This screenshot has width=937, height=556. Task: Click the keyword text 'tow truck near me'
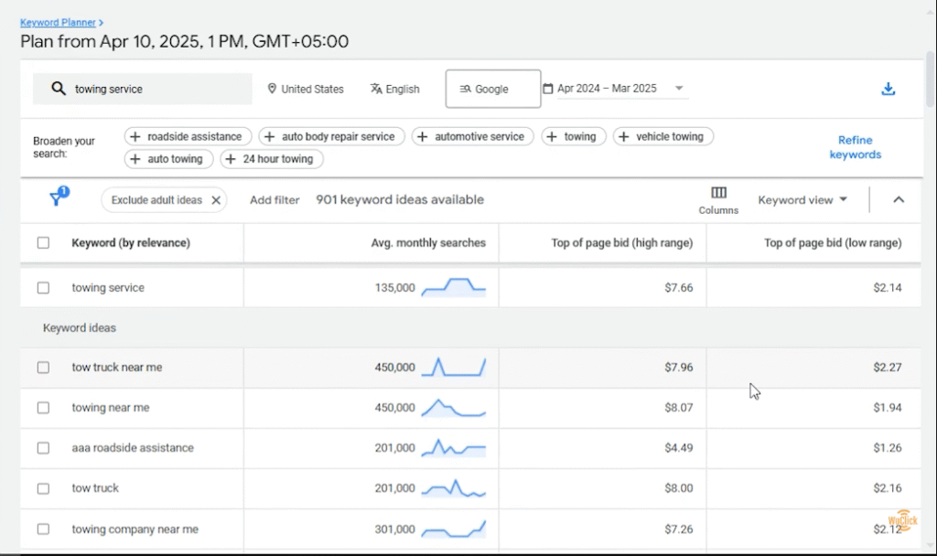click(x=116, y=368)
